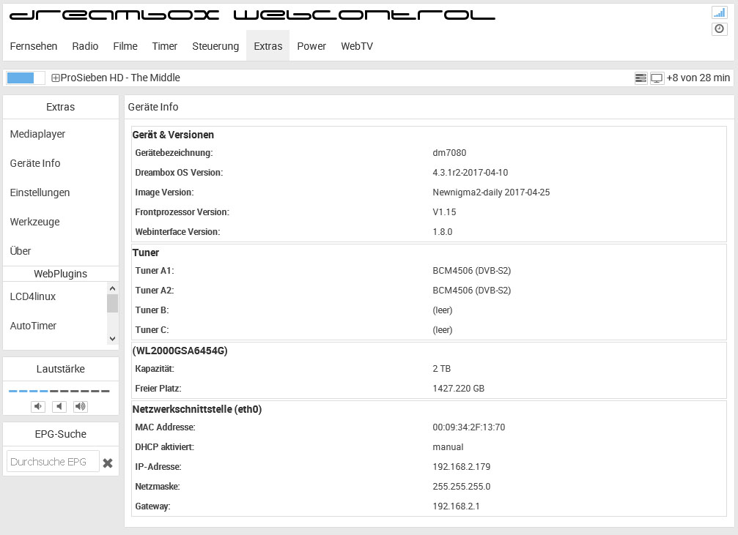Click the DHCP manual value
738x535 pixels.
click(x=448, y=447)
